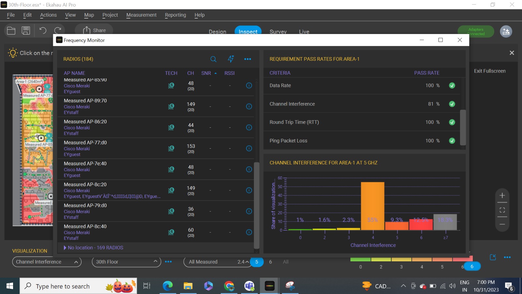The height and width of the screenshot is (294, 522).
Task: Open the Channel Interference visualization dropdown
Action: (47, 262)
